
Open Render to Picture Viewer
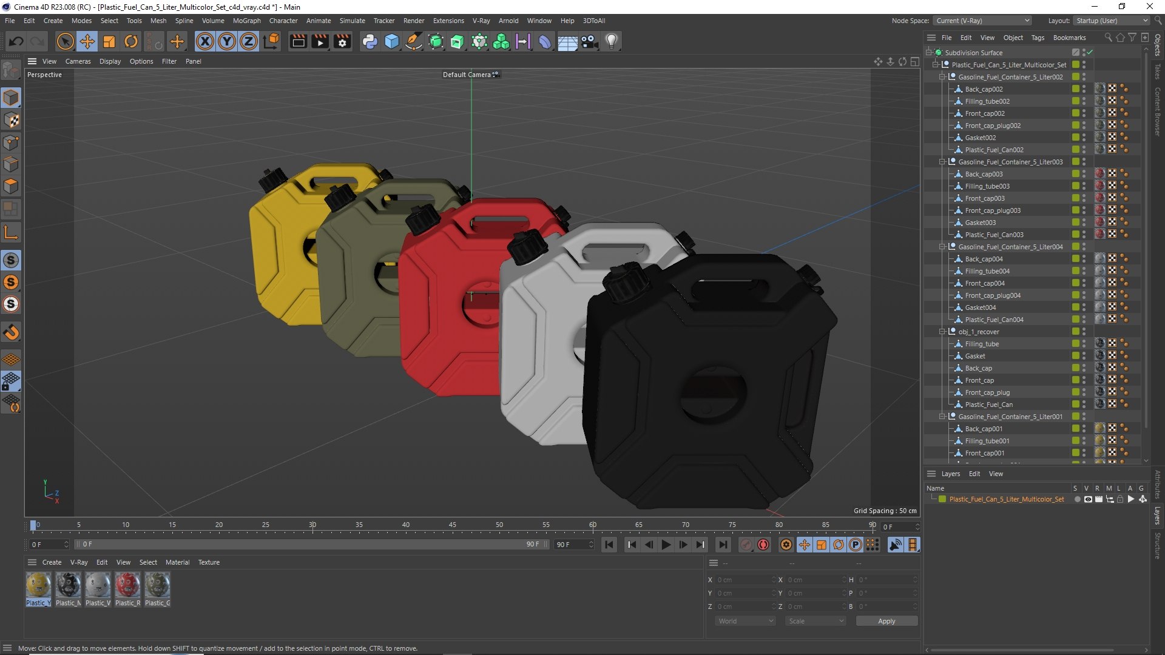click(x=320, y=41)
